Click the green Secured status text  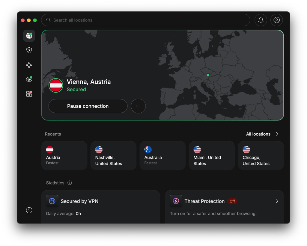tap(76, 89)
